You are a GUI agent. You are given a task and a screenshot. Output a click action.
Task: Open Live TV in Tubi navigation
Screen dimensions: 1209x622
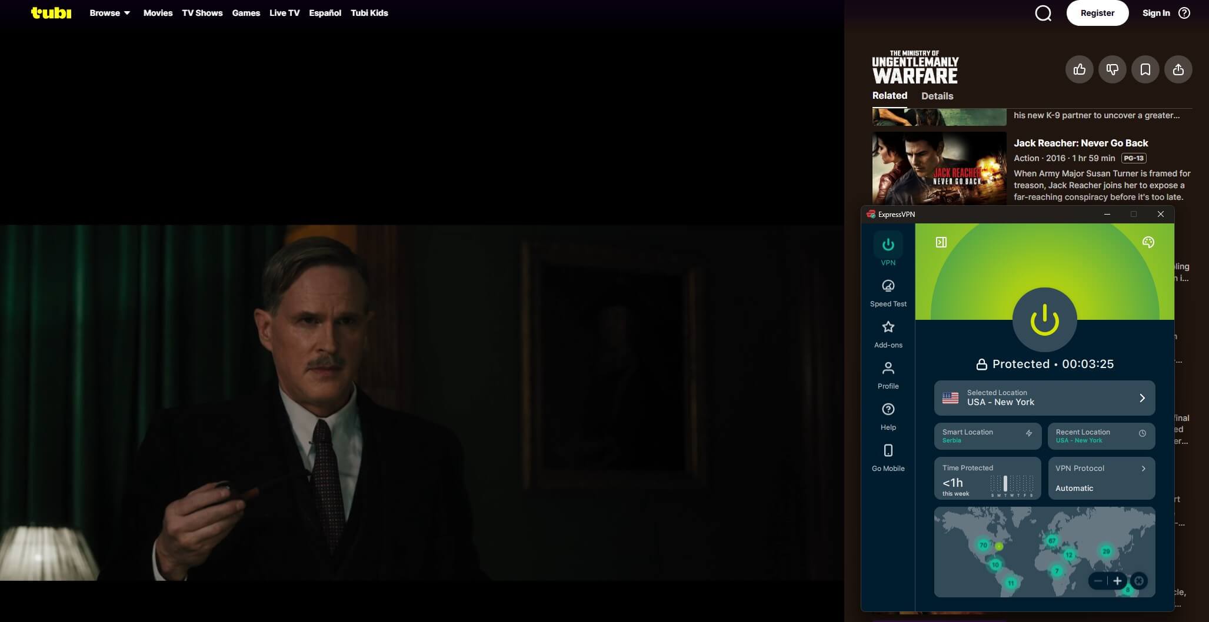285,13
